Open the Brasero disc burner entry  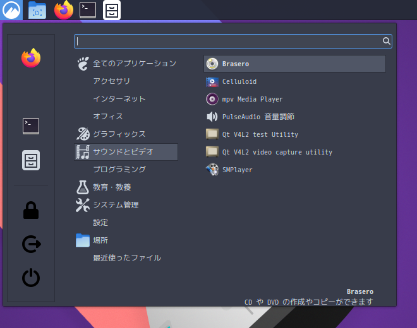point(294,64)
